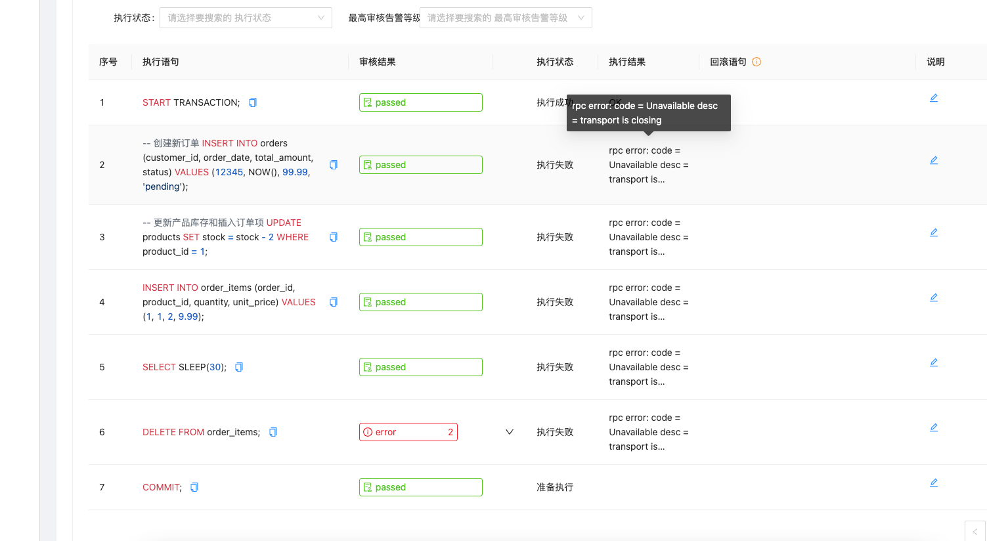The width and height of the screenshot is (987, 541).
Task: Edit the remark for the UPDATE products row
Action: (934, 232)
